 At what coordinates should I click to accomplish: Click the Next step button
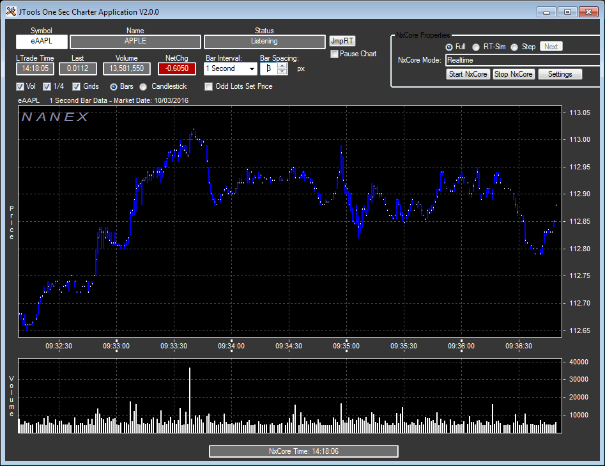click(551, 47)
